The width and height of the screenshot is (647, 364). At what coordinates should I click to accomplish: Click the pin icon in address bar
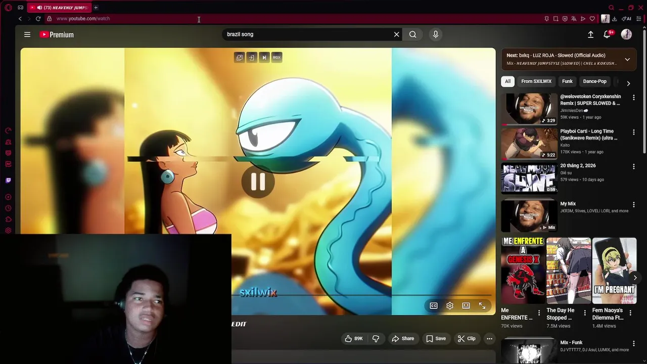click(546, 19)
